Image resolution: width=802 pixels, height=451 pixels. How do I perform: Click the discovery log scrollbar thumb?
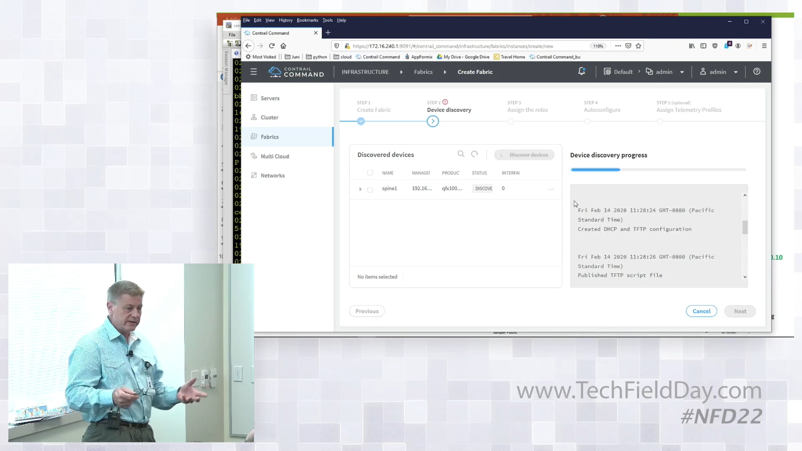click(x=745, y=228)
